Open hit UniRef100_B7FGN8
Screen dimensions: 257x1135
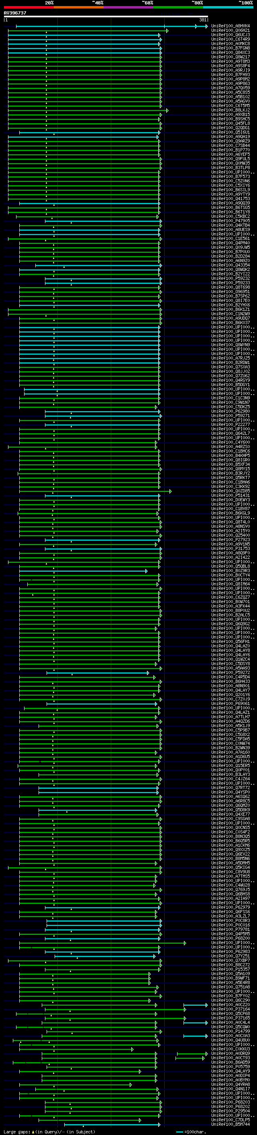click(230, 48)
